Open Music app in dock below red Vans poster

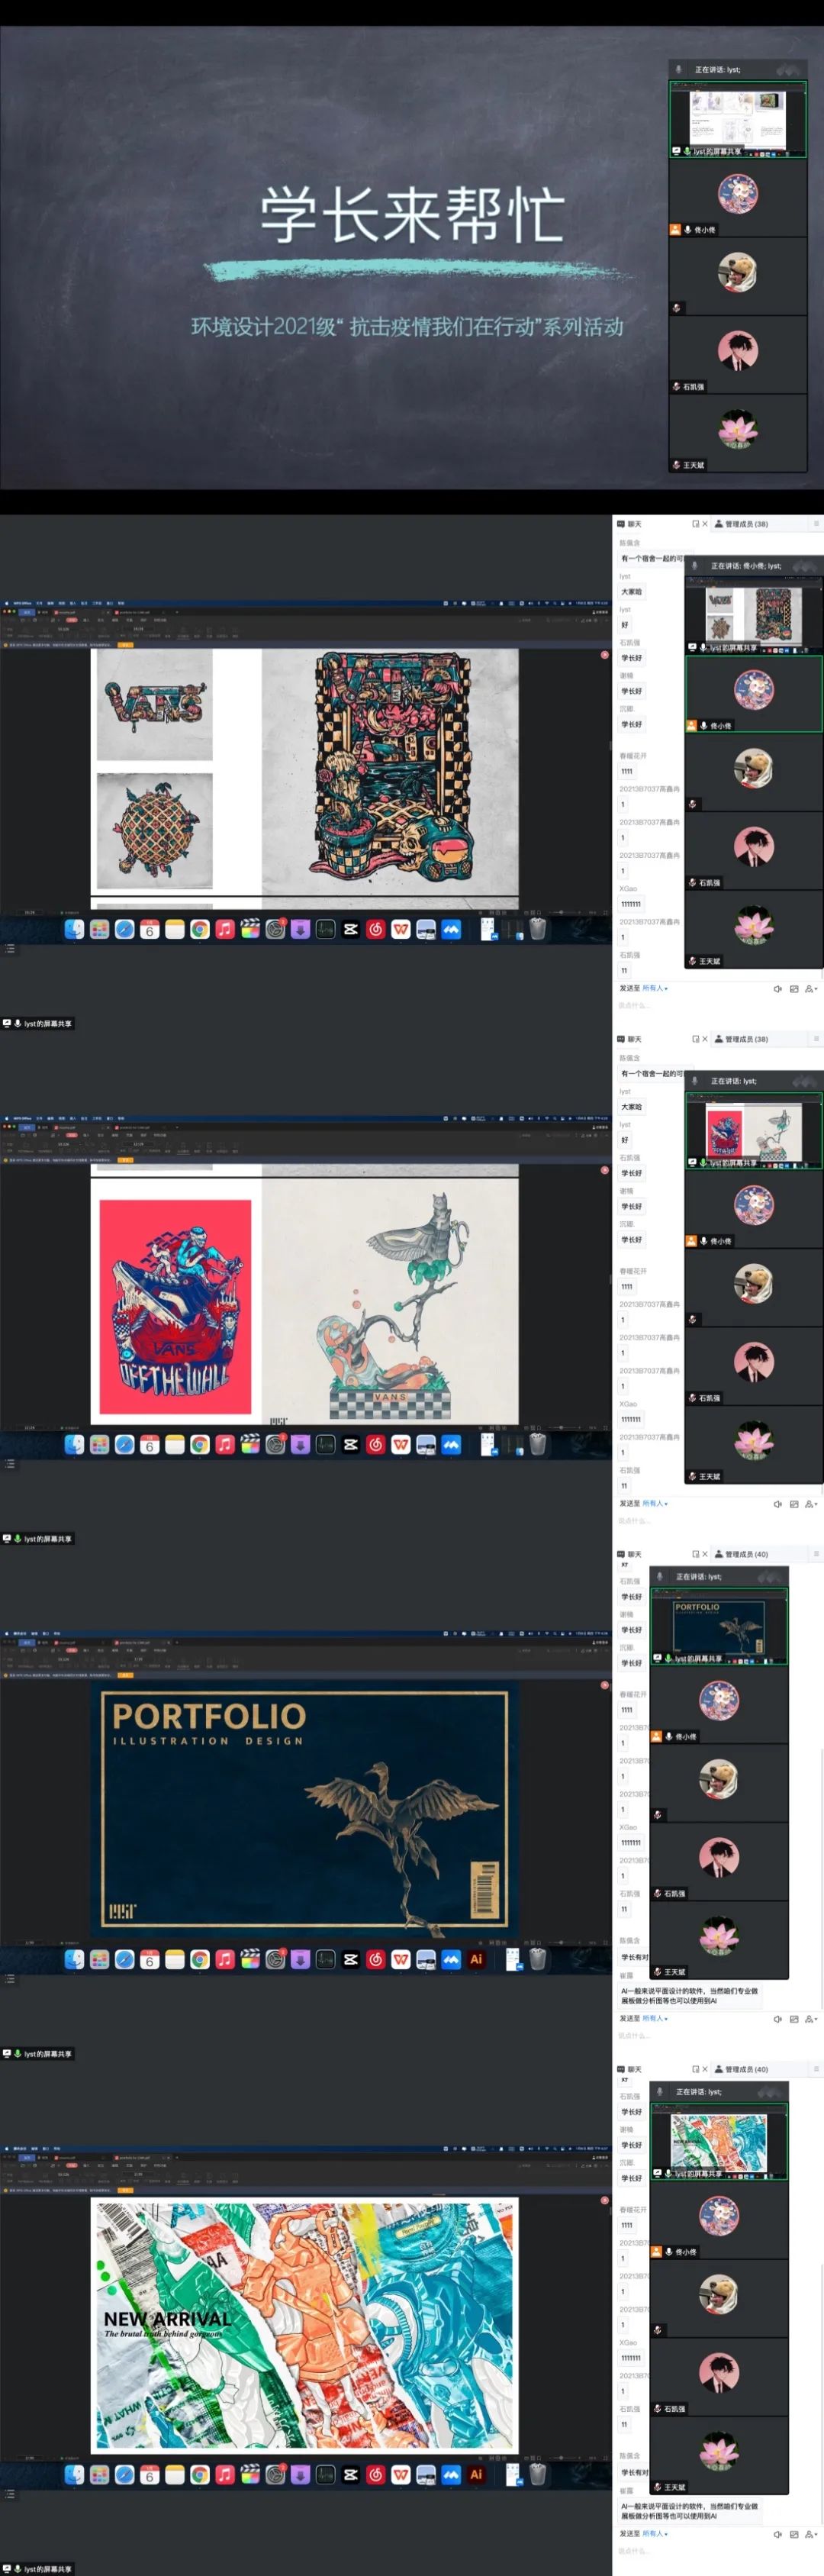(225, 1445)
